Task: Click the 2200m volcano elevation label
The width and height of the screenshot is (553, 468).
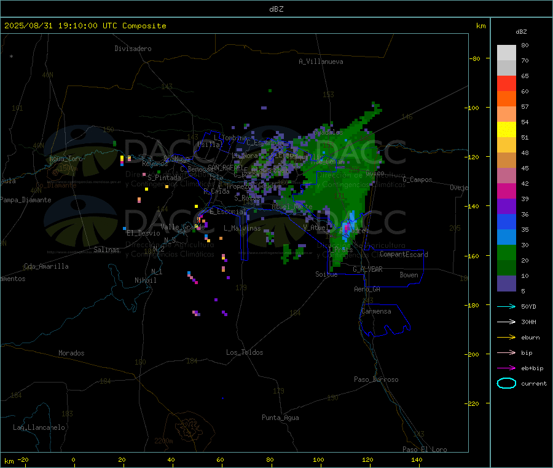Action: tap(163, 441)
